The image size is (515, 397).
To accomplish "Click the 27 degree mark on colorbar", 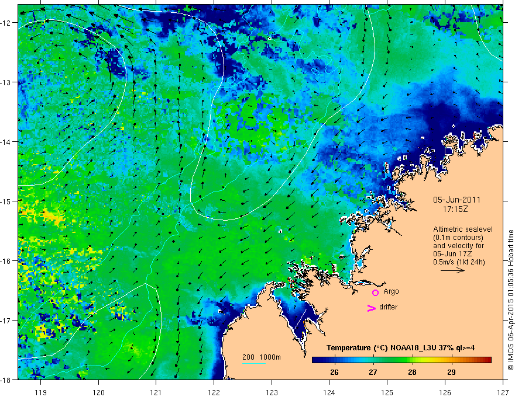I will [373, 372].
